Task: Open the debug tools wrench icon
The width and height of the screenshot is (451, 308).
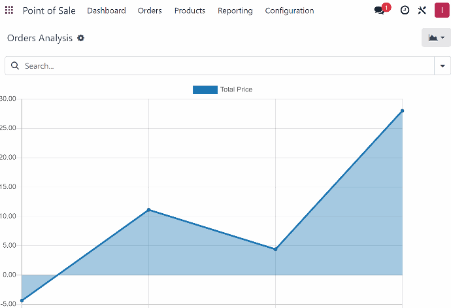Action: point(422,10)
